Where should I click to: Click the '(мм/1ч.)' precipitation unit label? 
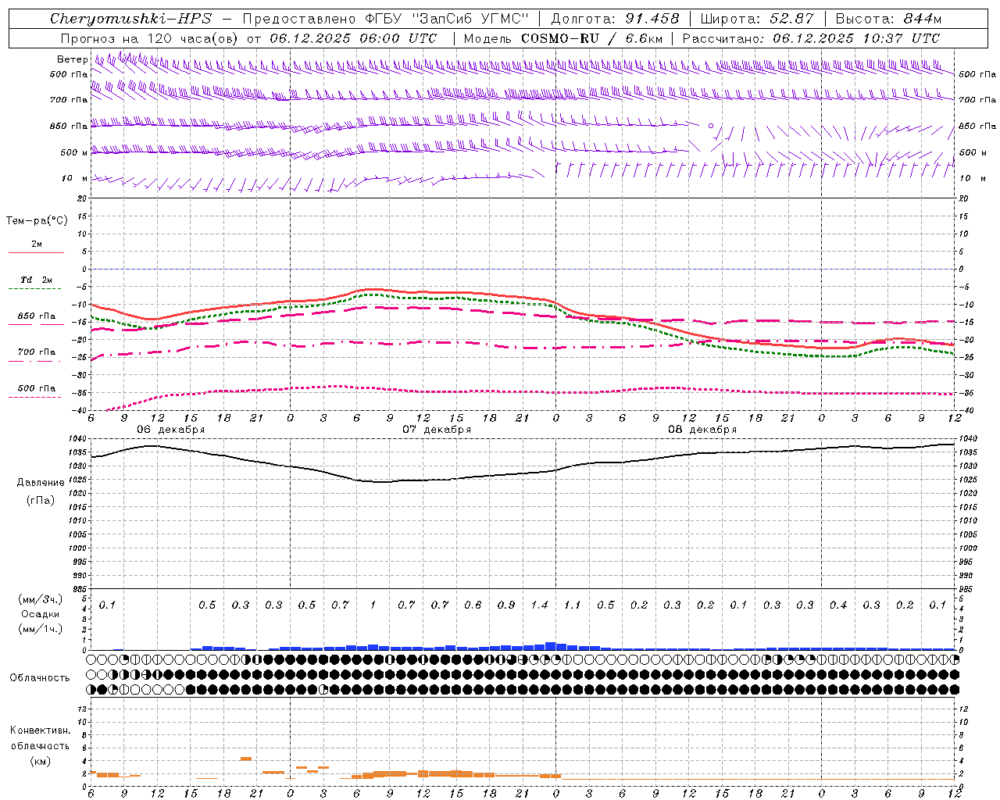click(x=40, y=628)
